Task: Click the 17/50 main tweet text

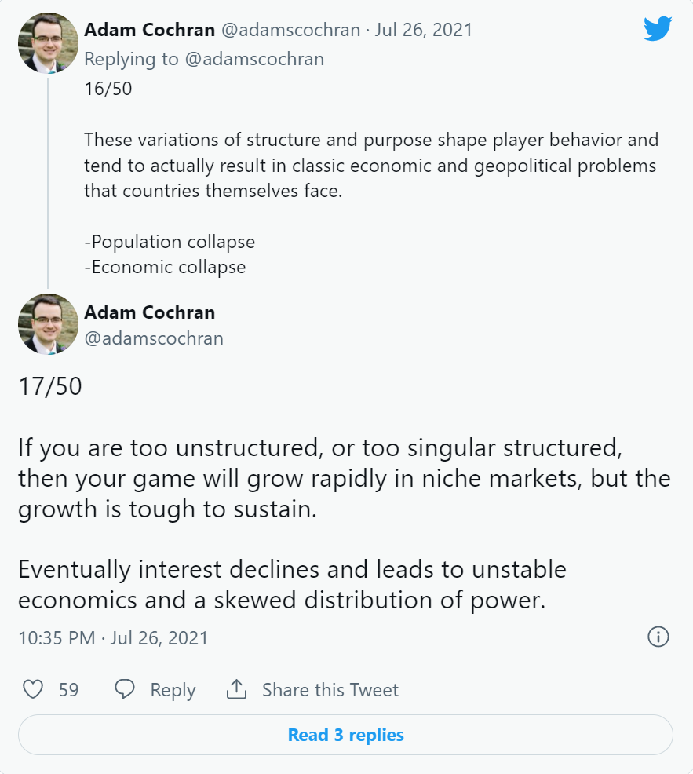Action: (50, 387)
